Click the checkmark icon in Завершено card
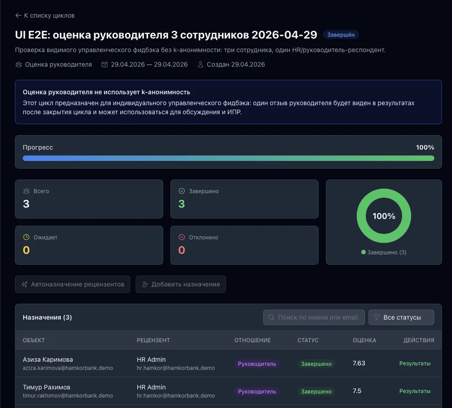 click(x=182, y=191)
